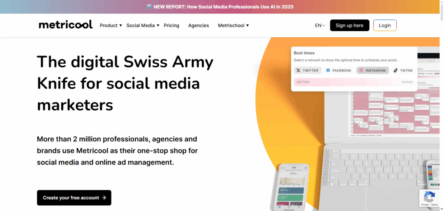Open the Agencies page
This screenshot has width=444, height=211.
tap(199, 26)
